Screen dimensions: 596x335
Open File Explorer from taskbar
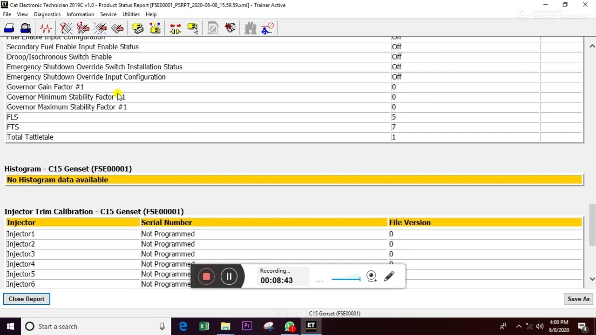pyautogui.click(x=225, y=327)
